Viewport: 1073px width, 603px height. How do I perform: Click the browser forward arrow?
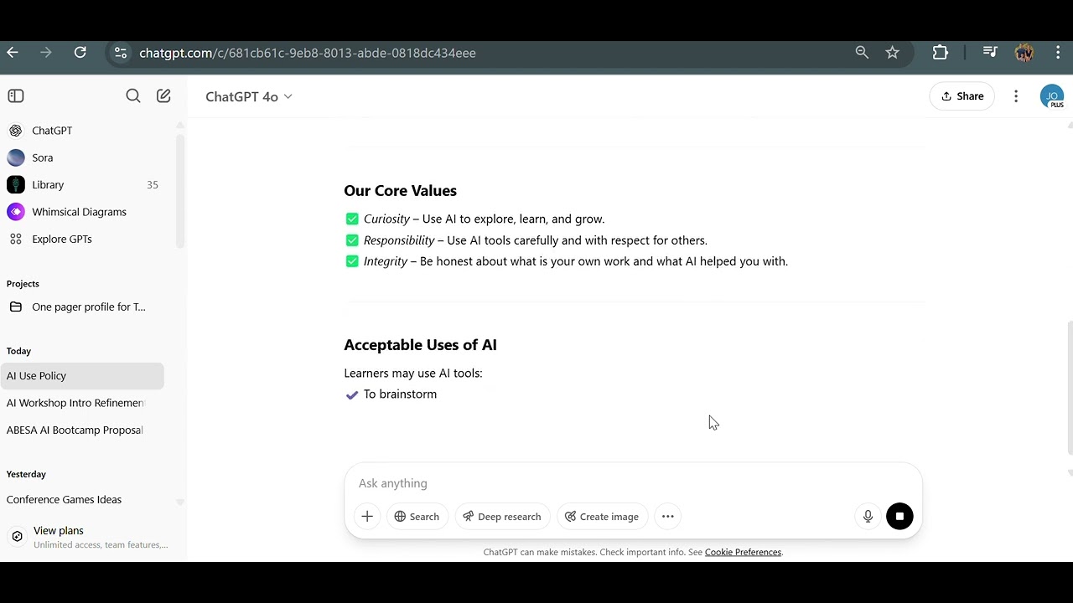(46, 53)
